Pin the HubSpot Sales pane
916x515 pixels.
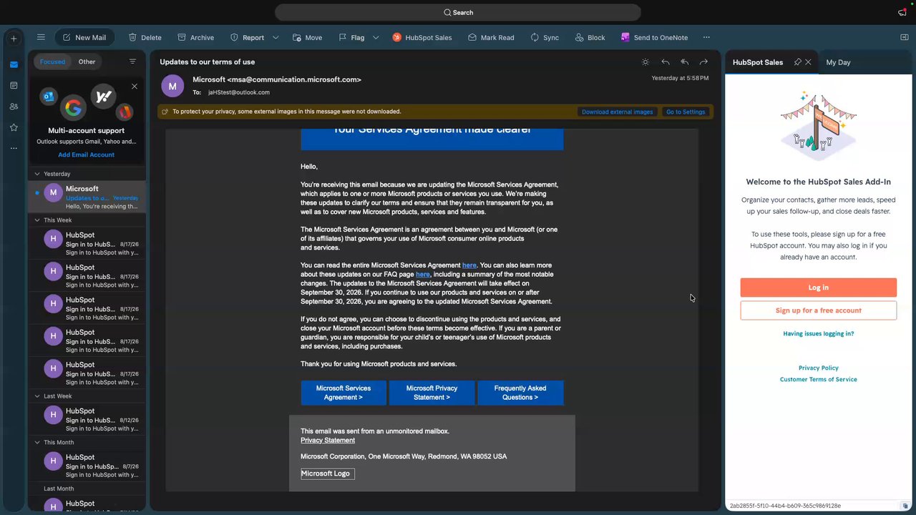pyautogui.click(x=797, y=62)
